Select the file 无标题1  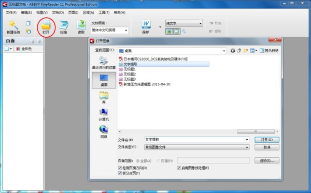point(128,69)
